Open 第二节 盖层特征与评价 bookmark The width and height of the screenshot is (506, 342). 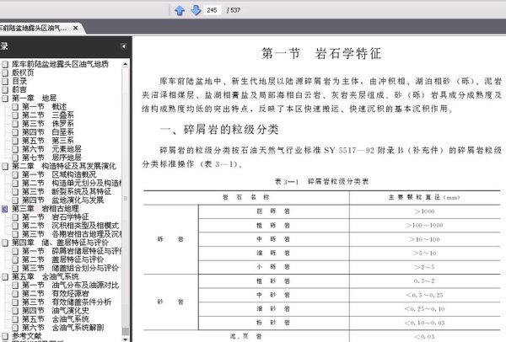coord(63,259)
